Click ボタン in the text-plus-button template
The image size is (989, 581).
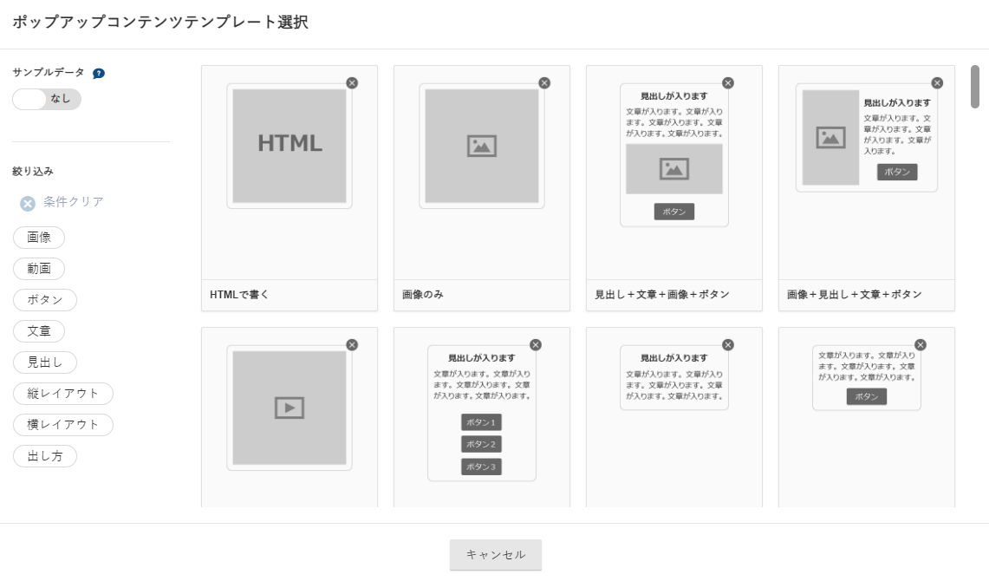(x=867, y=396)
